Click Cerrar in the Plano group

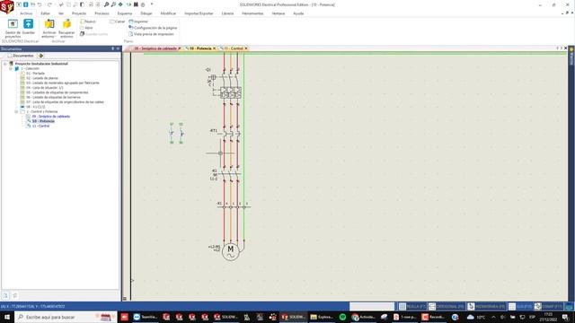coord(118,22)
